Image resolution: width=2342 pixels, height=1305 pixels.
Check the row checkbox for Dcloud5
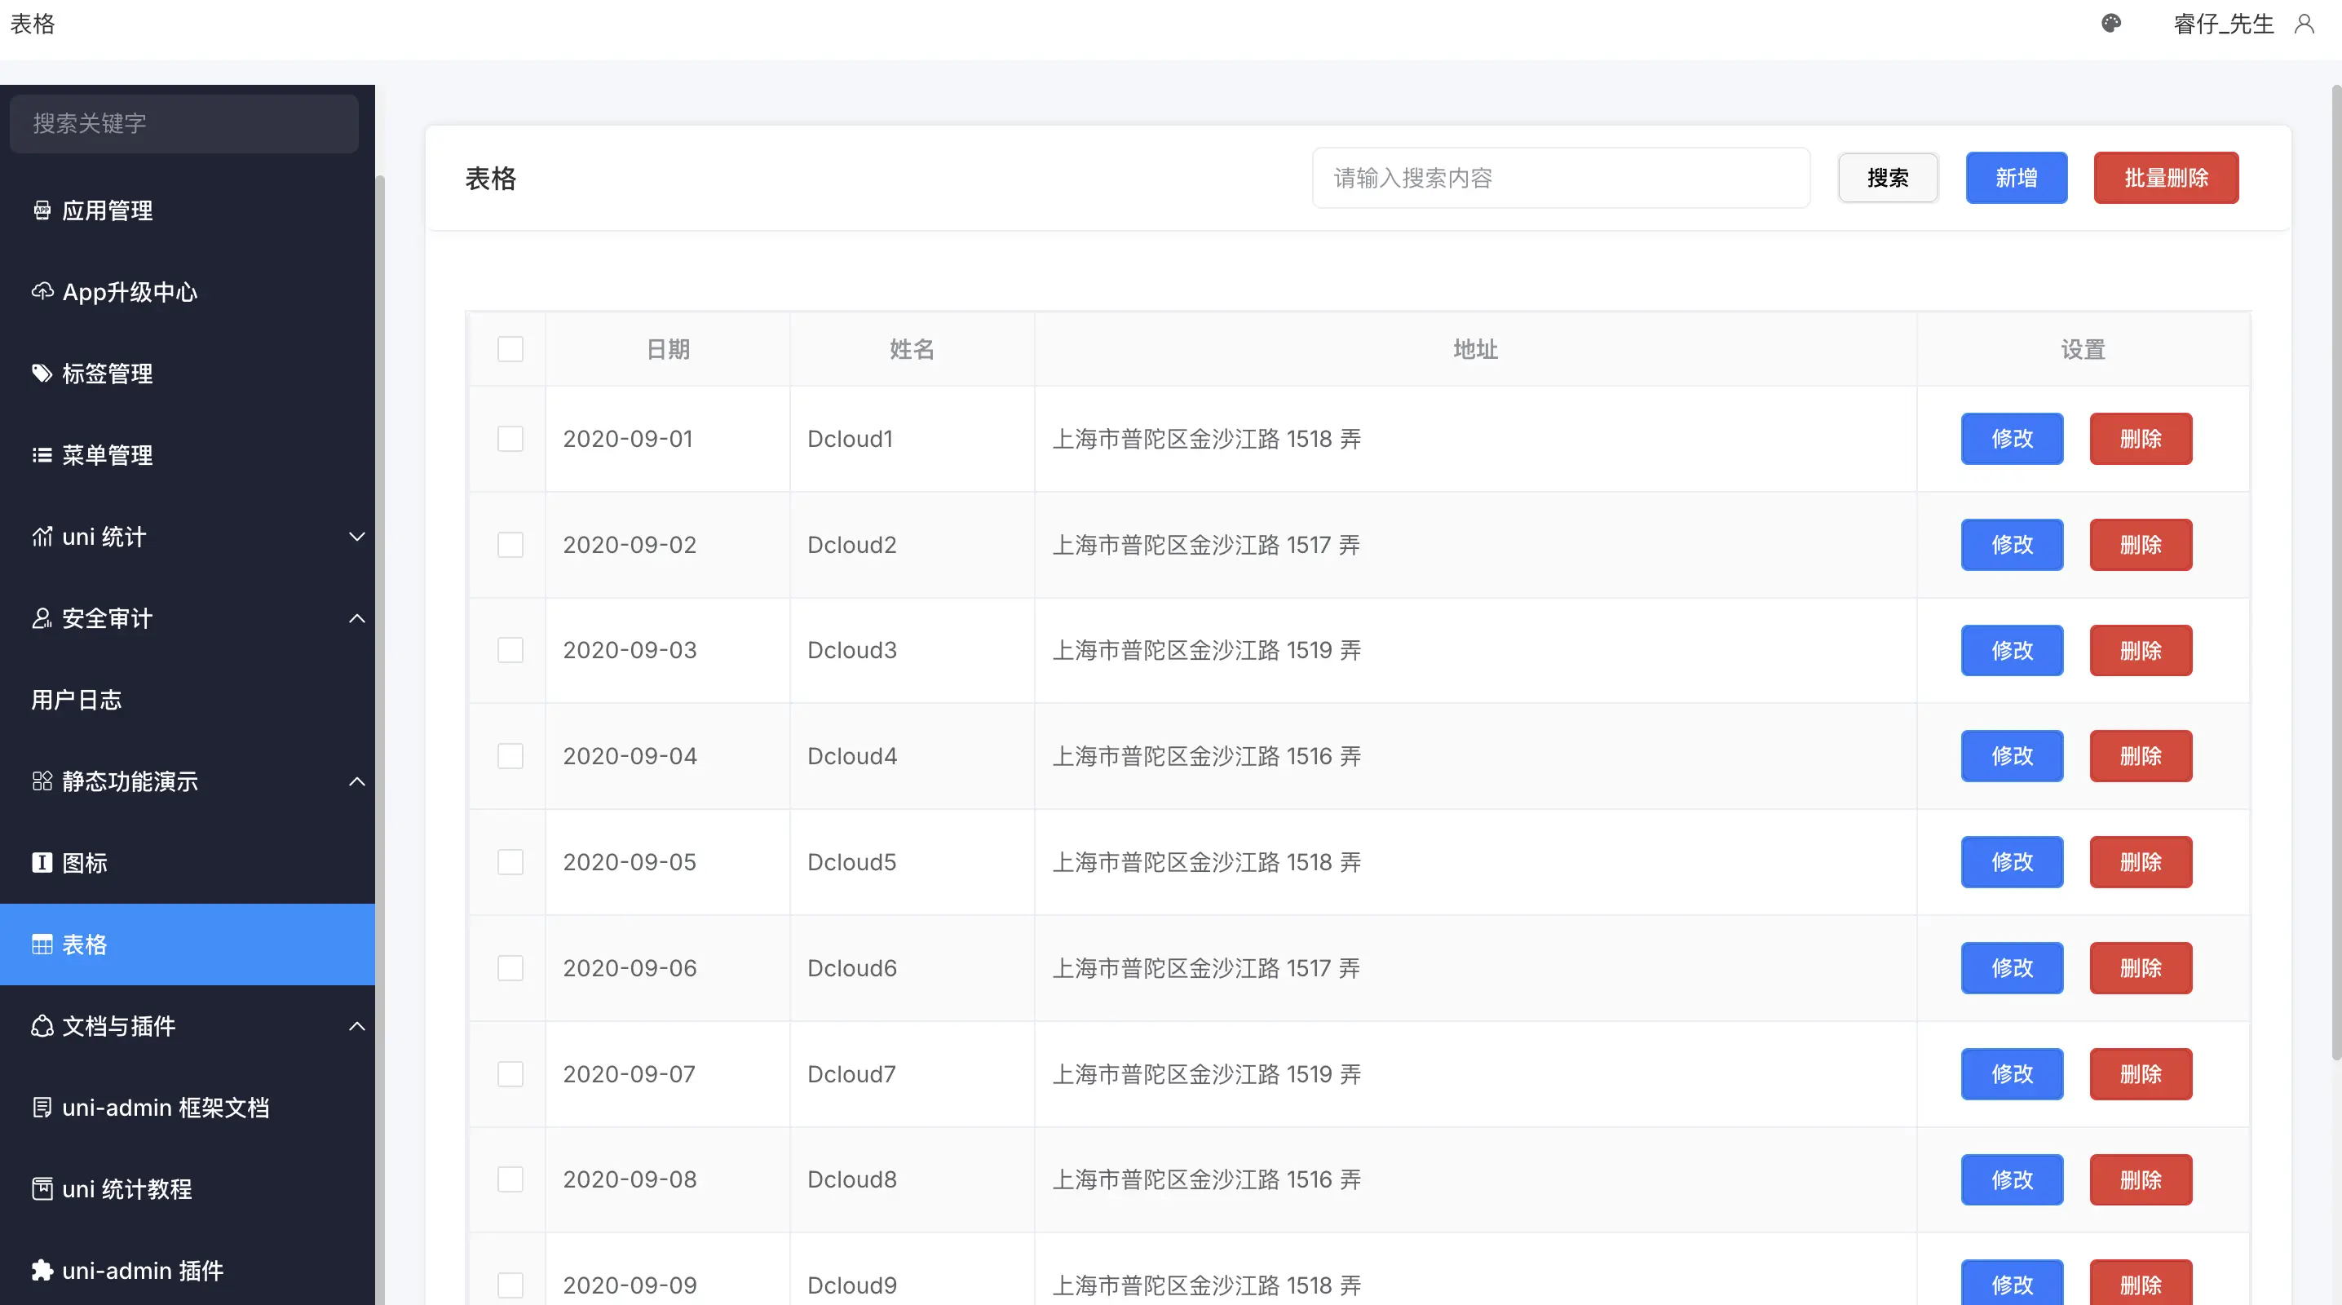pyautogui.click(x=510, y=861)
